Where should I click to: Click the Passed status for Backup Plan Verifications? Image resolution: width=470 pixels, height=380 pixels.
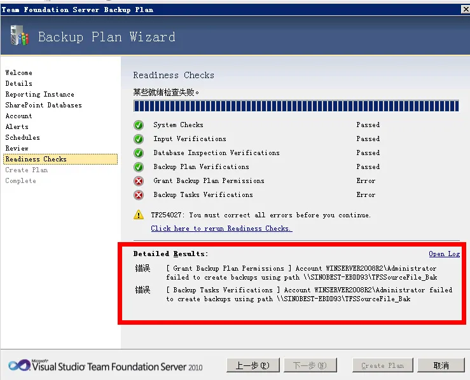[x=368, y=166]
